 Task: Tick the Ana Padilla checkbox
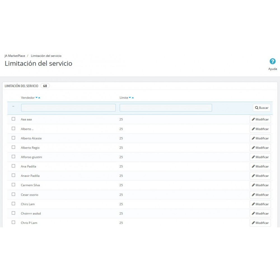pos(13,166)
